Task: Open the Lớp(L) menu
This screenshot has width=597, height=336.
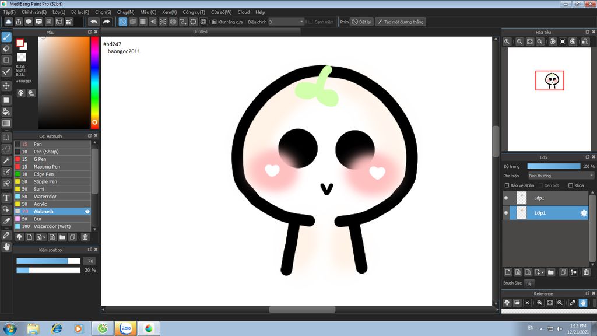Action: 59,12
